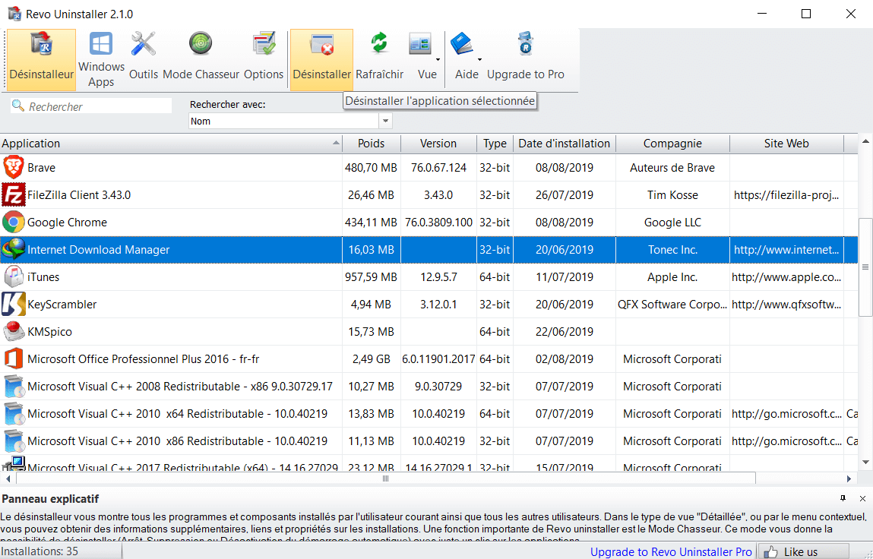Viewport: 873px width, 559px height.
Task: Select the Microsoft Office Professionnel icon
Action: [x=13, y=358]
